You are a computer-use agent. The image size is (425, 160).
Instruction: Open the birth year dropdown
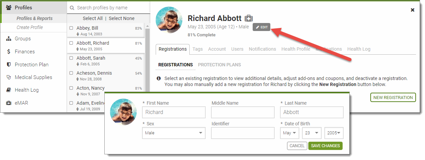[x=334, y=133]
